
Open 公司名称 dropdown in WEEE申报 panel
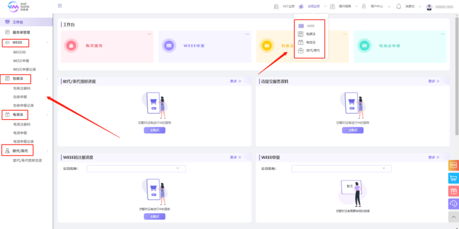point(341,168)
